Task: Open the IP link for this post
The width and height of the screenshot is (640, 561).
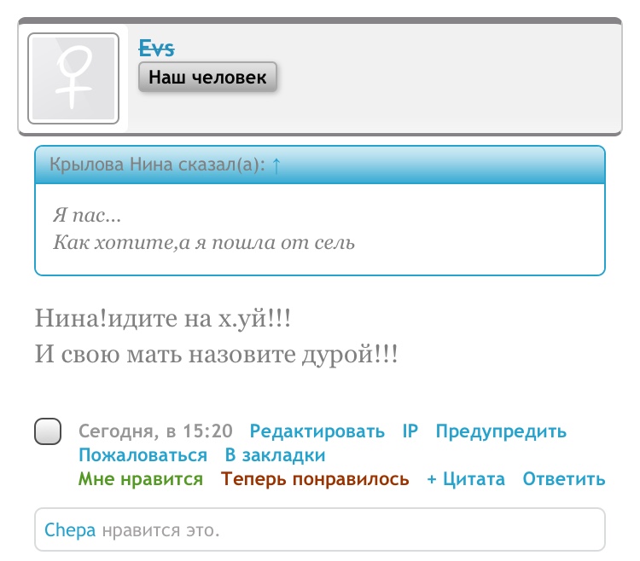Action: [410, 431]
